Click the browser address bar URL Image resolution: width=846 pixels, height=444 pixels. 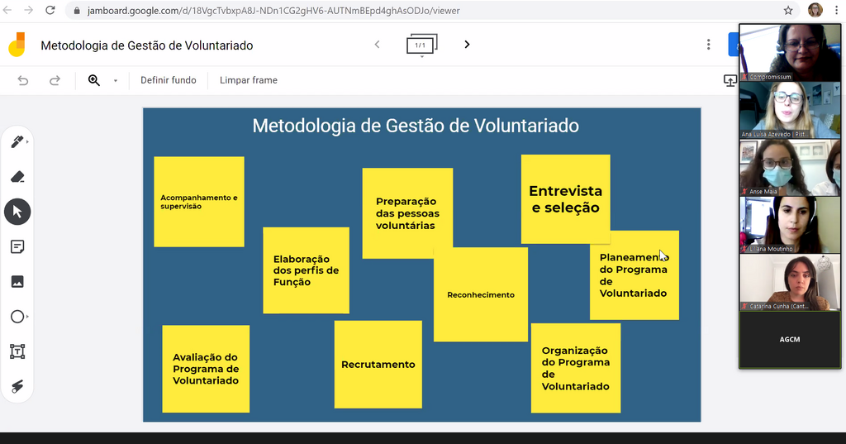coord(273,11)
